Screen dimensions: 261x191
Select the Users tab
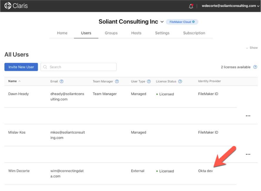pos(86,33)
